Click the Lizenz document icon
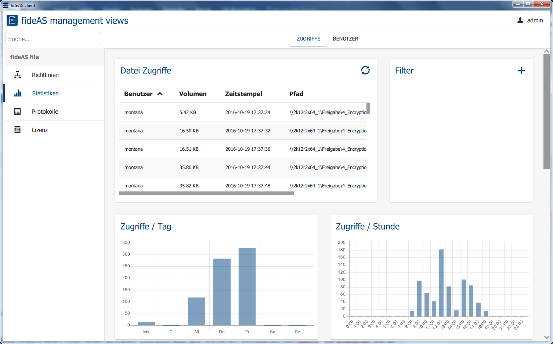The image size is (553, 344). (17, 130)
